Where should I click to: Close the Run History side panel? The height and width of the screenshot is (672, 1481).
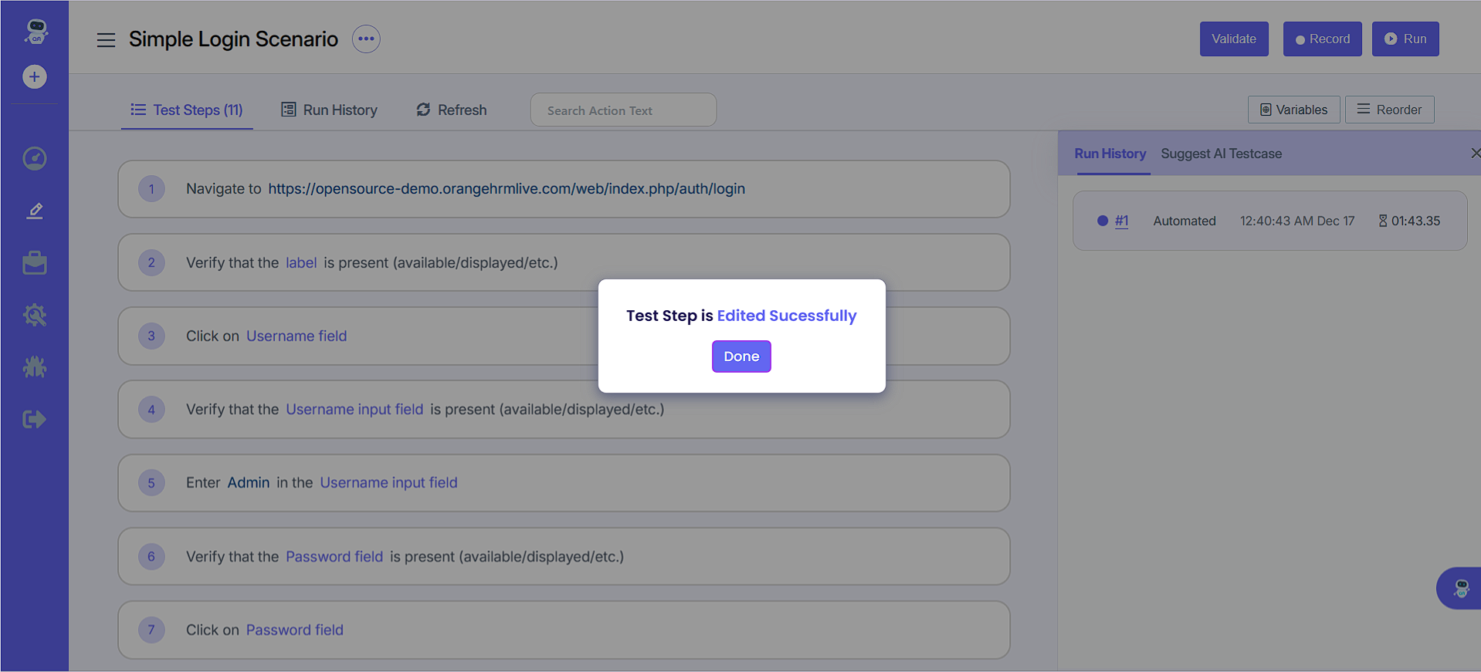click(x=1475, y=154)
